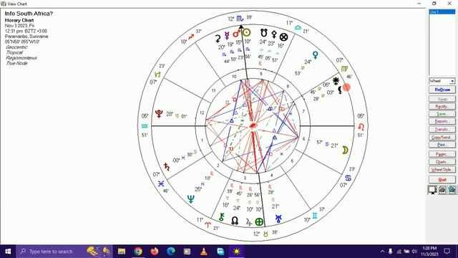The width and height of the screenshot is (458, 258).
Task: Click the printer icon below Quit
Action: [442, 190]
